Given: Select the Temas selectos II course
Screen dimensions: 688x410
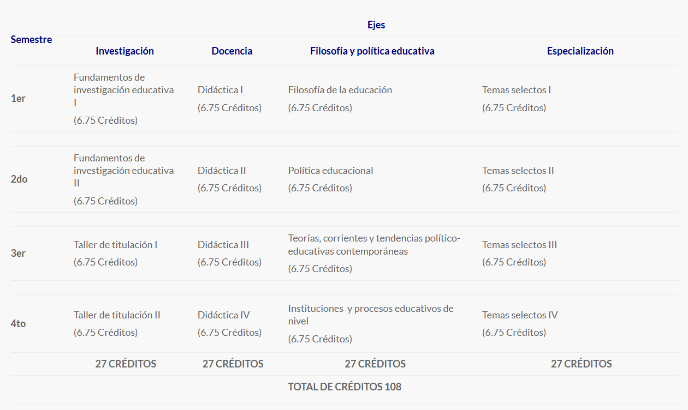Looking at the screenshot, I should (x=518, y=171).
